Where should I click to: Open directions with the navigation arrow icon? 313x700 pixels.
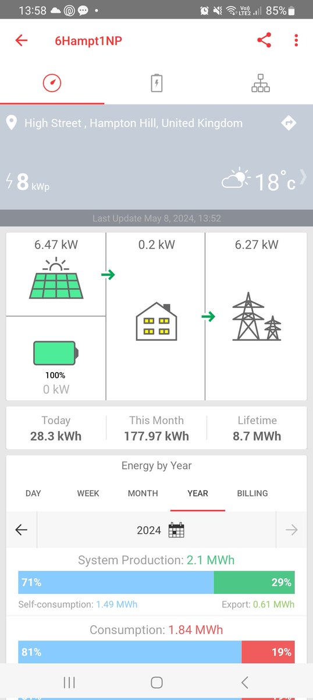[289, 123]
